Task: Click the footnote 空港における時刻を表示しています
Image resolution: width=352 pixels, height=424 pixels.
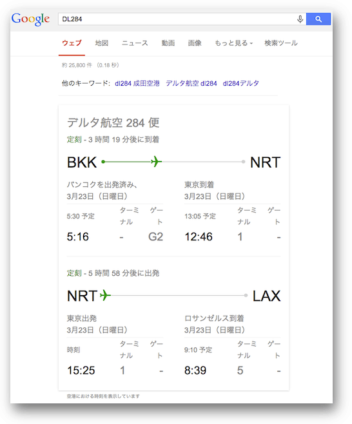Action: tap(103, 396)
